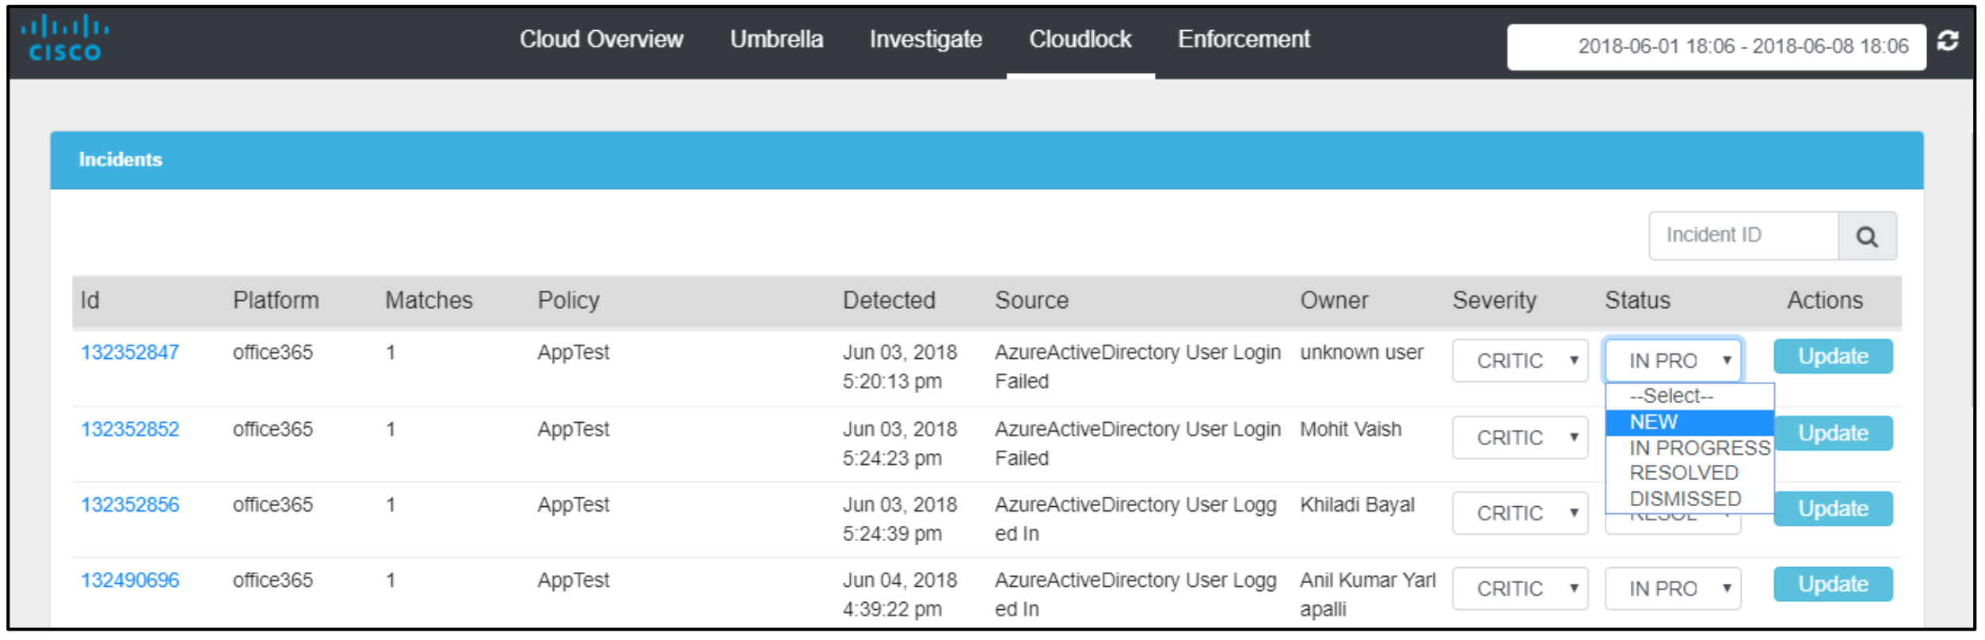
Task: Click owner cell 'unknown user'
Action: tap(1361, 352)
